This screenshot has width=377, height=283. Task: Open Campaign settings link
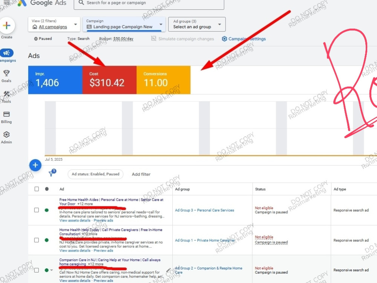coord(247,39)
